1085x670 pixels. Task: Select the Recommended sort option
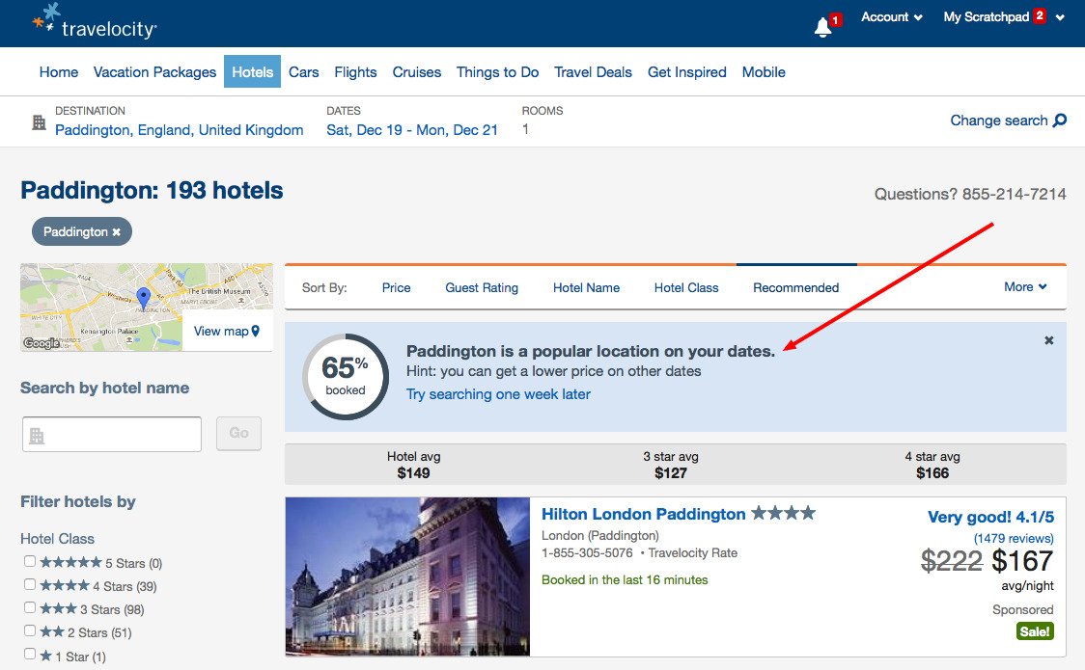coord(795,287)
